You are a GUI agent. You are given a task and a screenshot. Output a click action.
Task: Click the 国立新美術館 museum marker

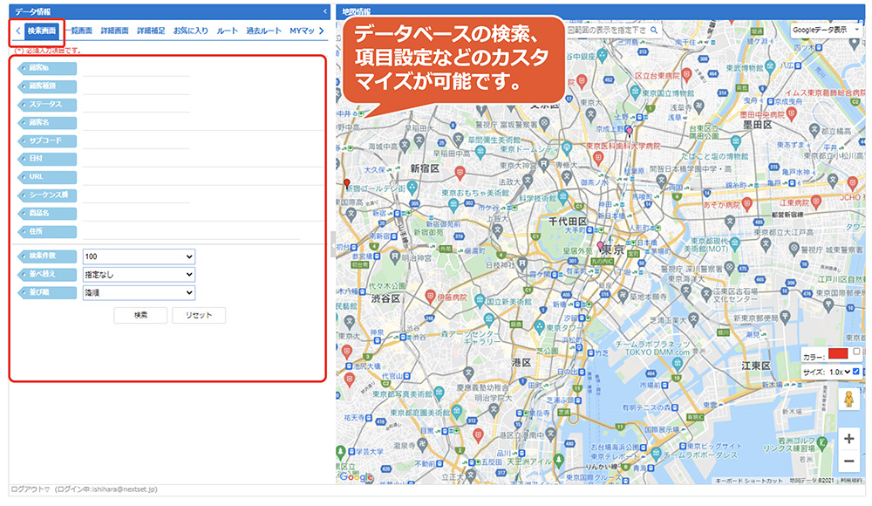tap(480, 301)
